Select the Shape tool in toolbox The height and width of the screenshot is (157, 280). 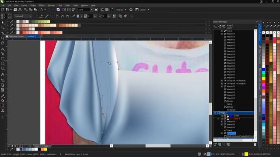coord(3,28)
